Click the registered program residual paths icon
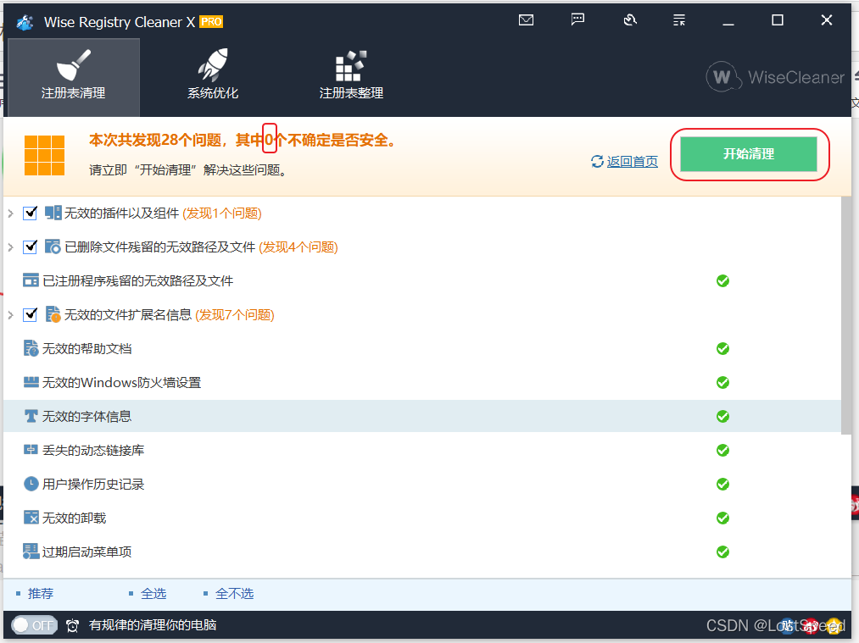859x643 pixels. coord(31,280)
